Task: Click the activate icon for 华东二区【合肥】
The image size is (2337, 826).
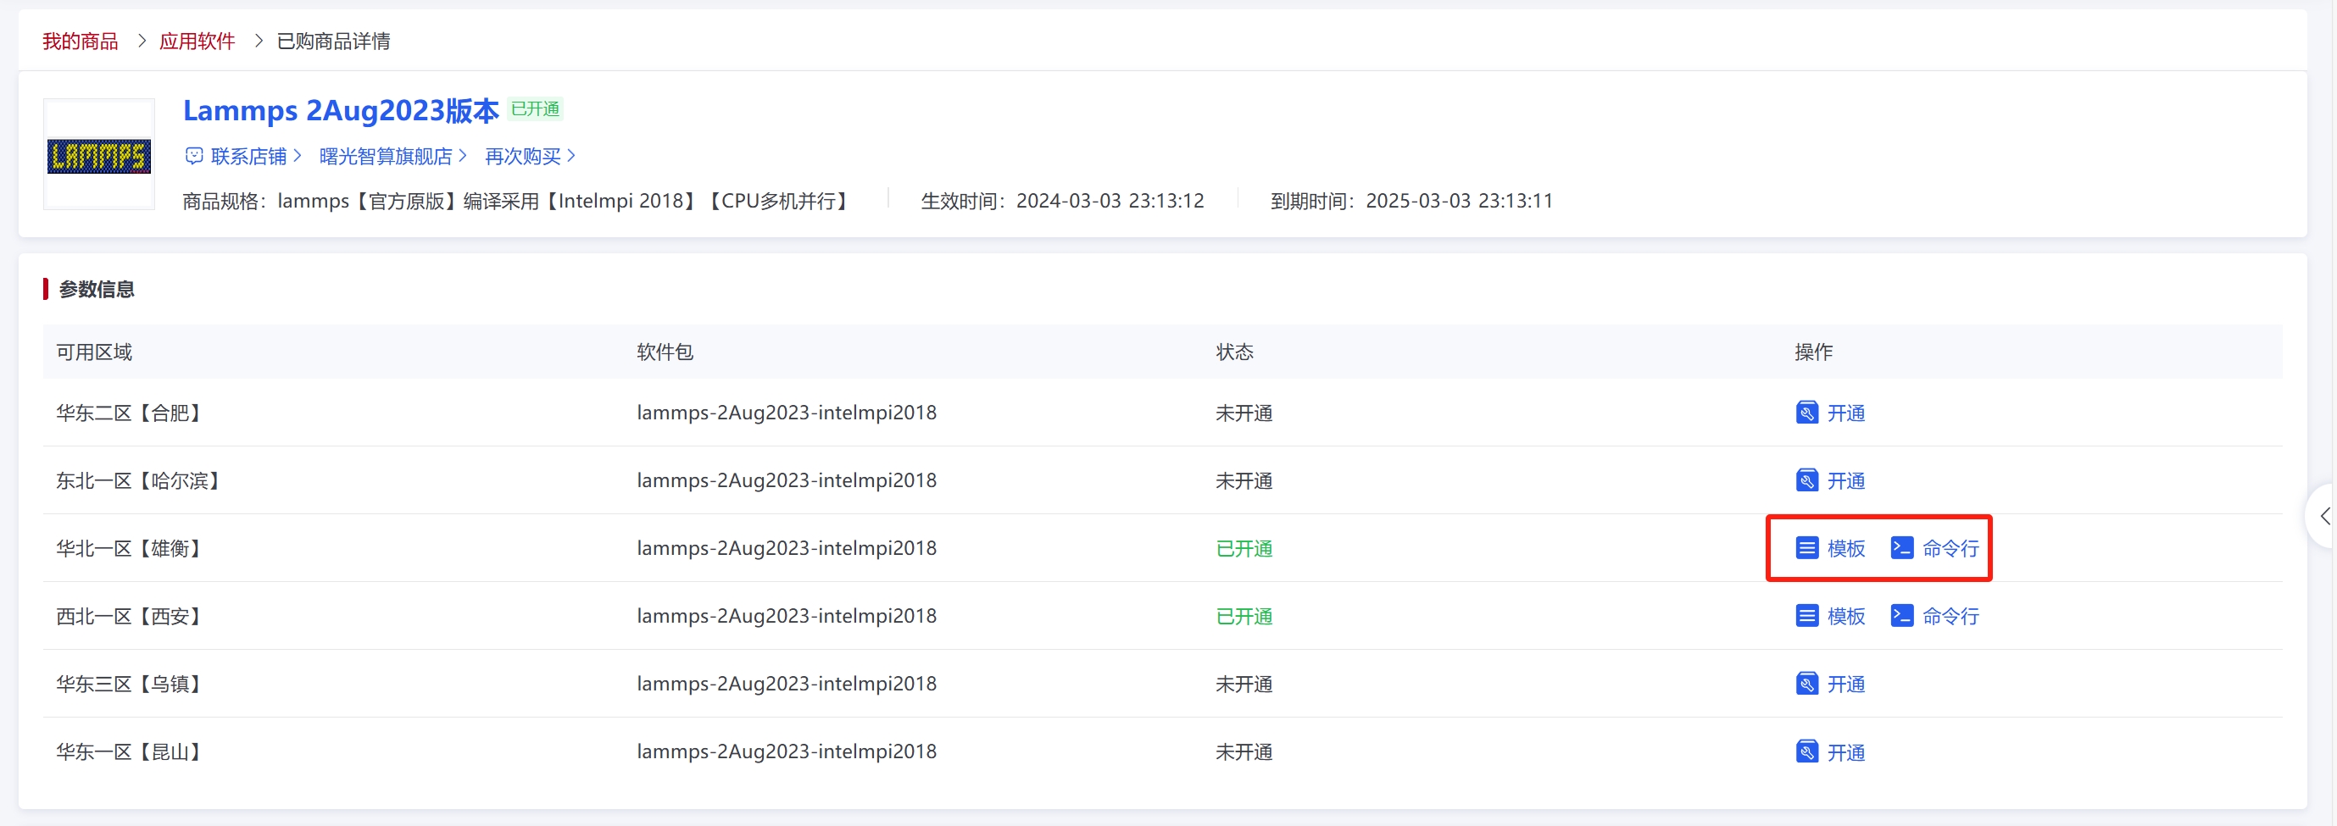Action: (1806, 413)
